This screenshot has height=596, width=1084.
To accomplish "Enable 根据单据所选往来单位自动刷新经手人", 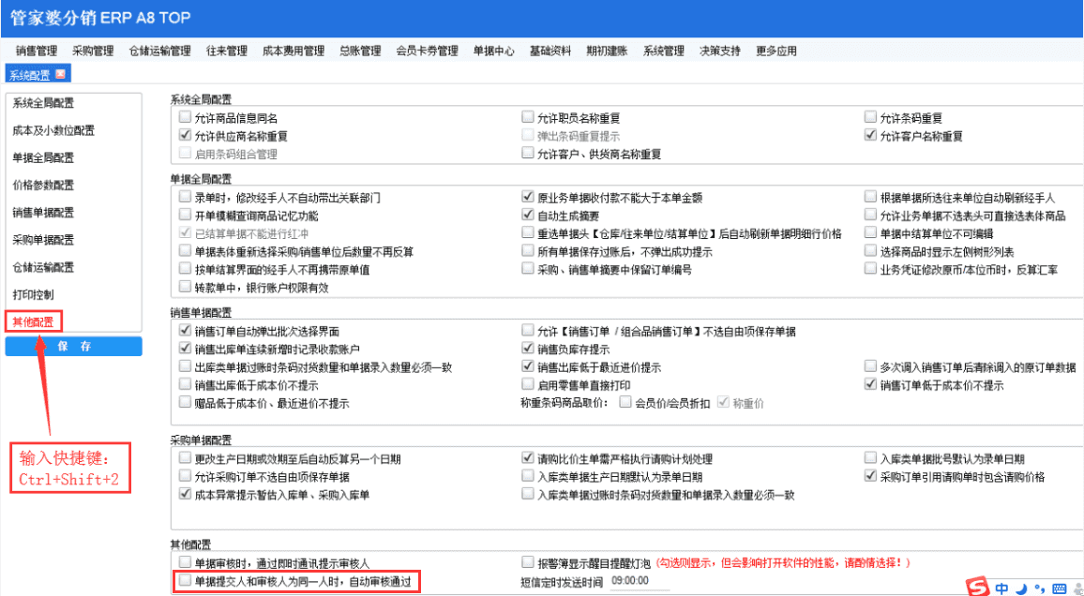I will tap(871, 197).
